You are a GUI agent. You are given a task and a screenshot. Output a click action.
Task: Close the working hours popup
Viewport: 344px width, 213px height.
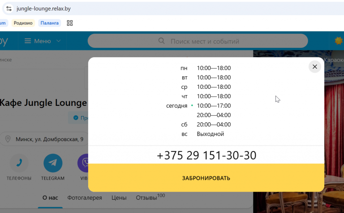pos(314,67)
